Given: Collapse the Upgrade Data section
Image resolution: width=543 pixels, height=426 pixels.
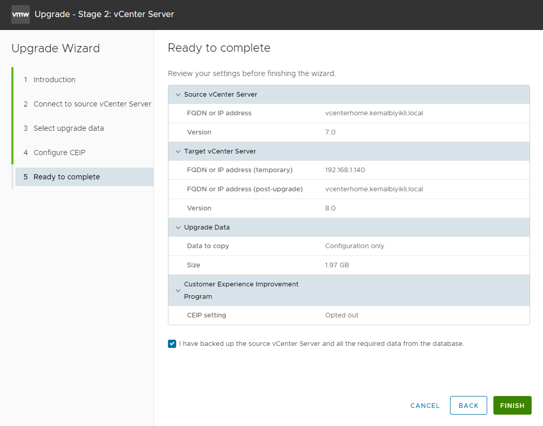Looking at the screenshot, I should point(178,227).
